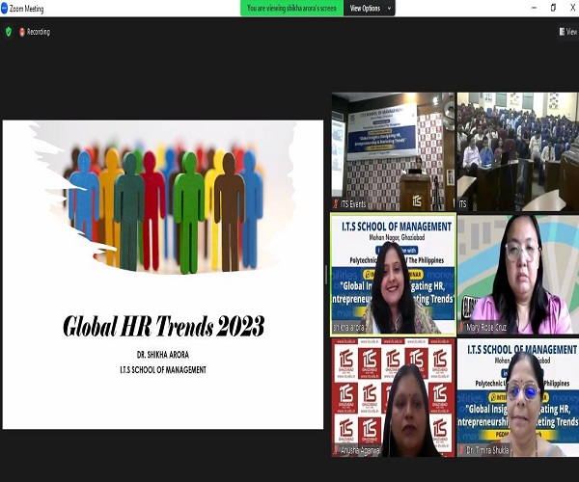This screenshot has height=482, width=579.
Task: Click muted mic icon beside ITS Events
Action: pyautogui.click(x=336, y=204)
